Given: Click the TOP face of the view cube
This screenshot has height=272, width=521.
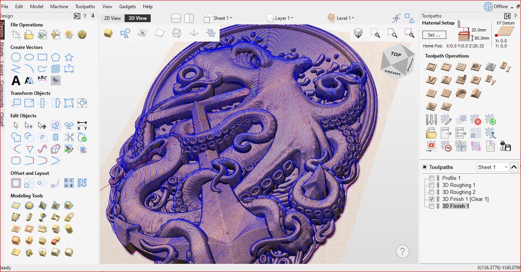Looking at the screenshot, I should pyautogui.click(x=396, y=54).
